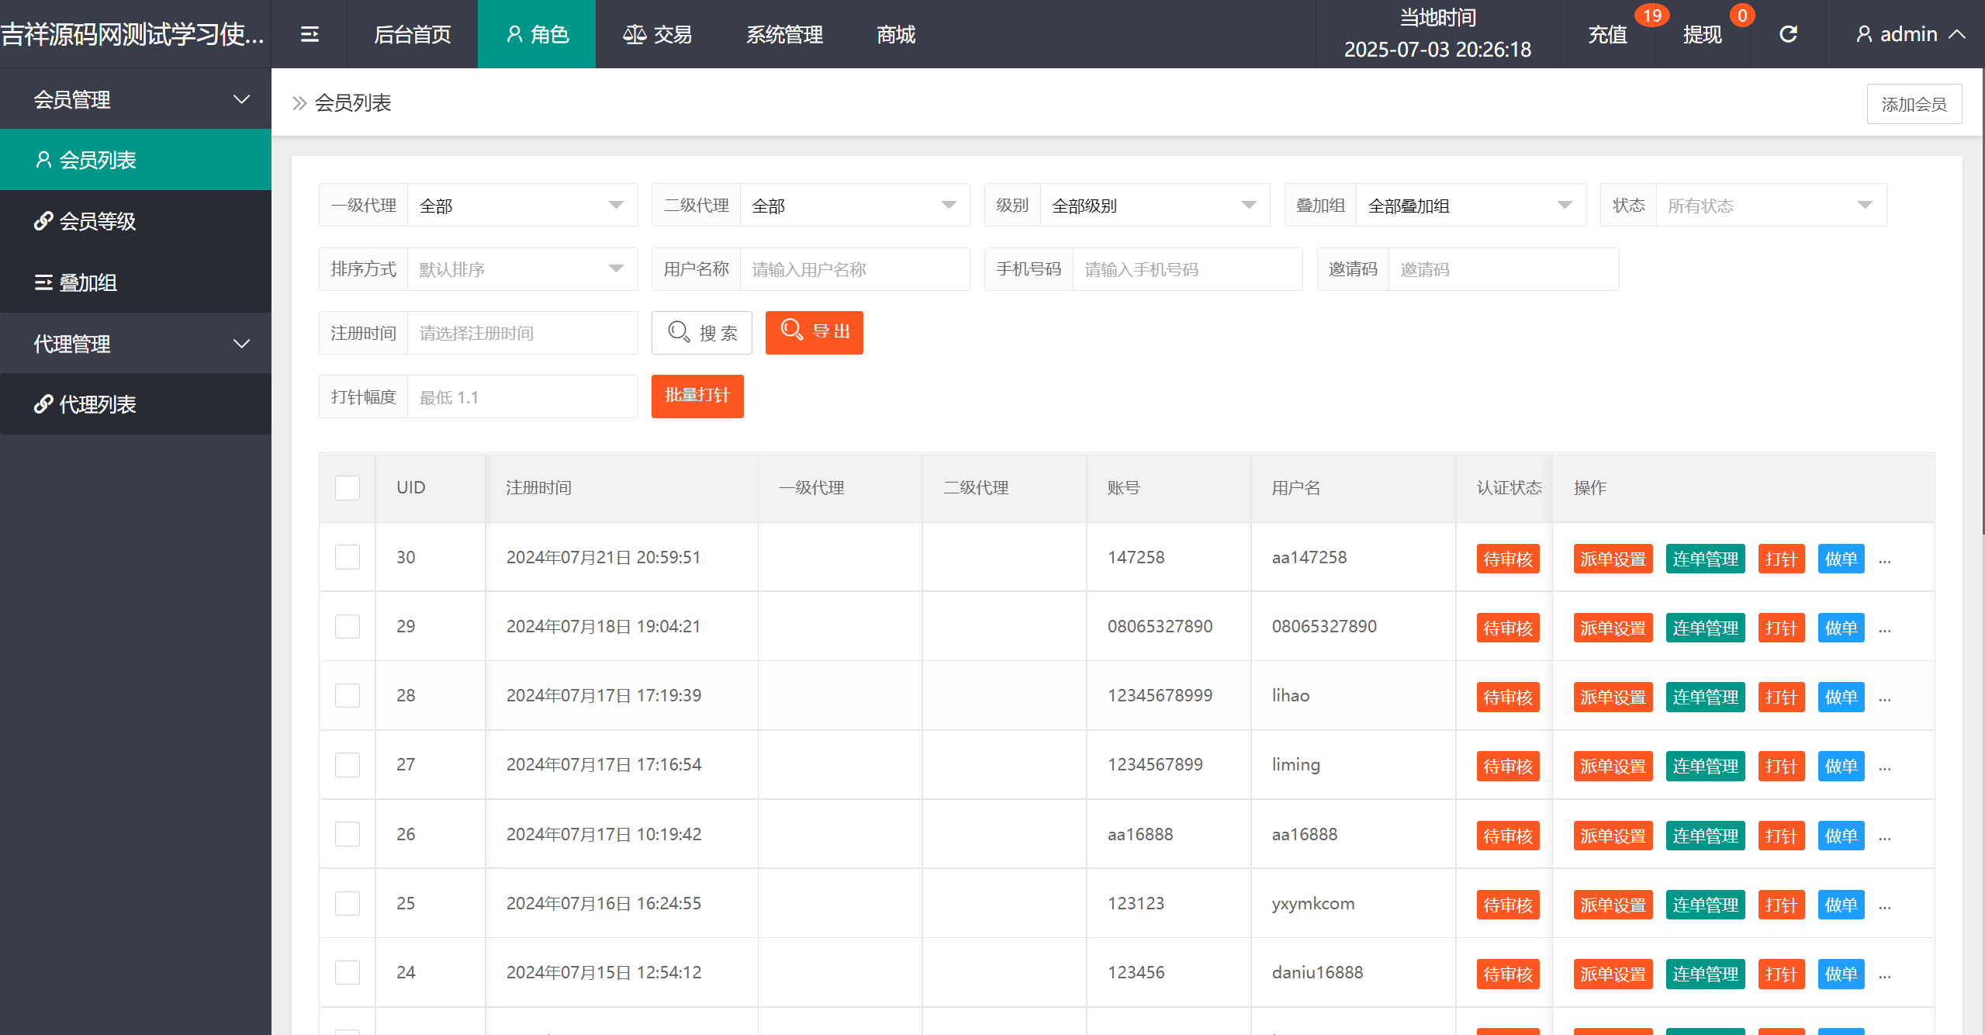Click the 邀请码 input field
The image size is (1985, 1035).
(x=1503, y=269)
